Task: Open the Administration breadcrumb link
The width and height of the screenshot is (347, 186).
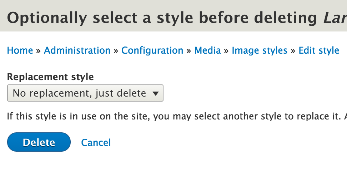Action: [77, 50]
